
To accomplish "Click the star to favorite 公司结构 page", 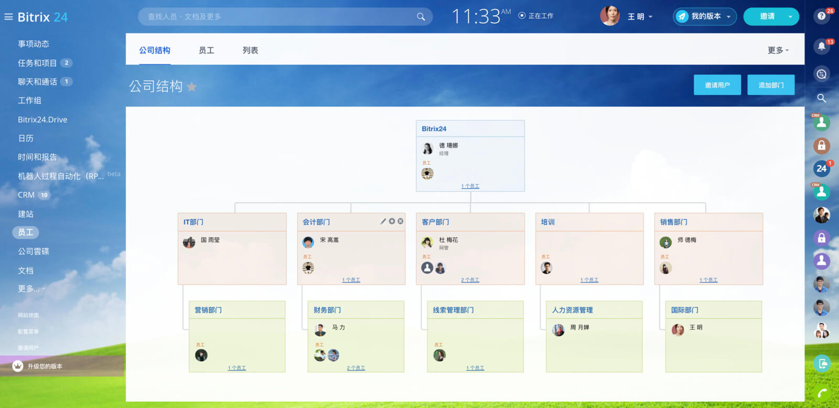I will (192, 87).
